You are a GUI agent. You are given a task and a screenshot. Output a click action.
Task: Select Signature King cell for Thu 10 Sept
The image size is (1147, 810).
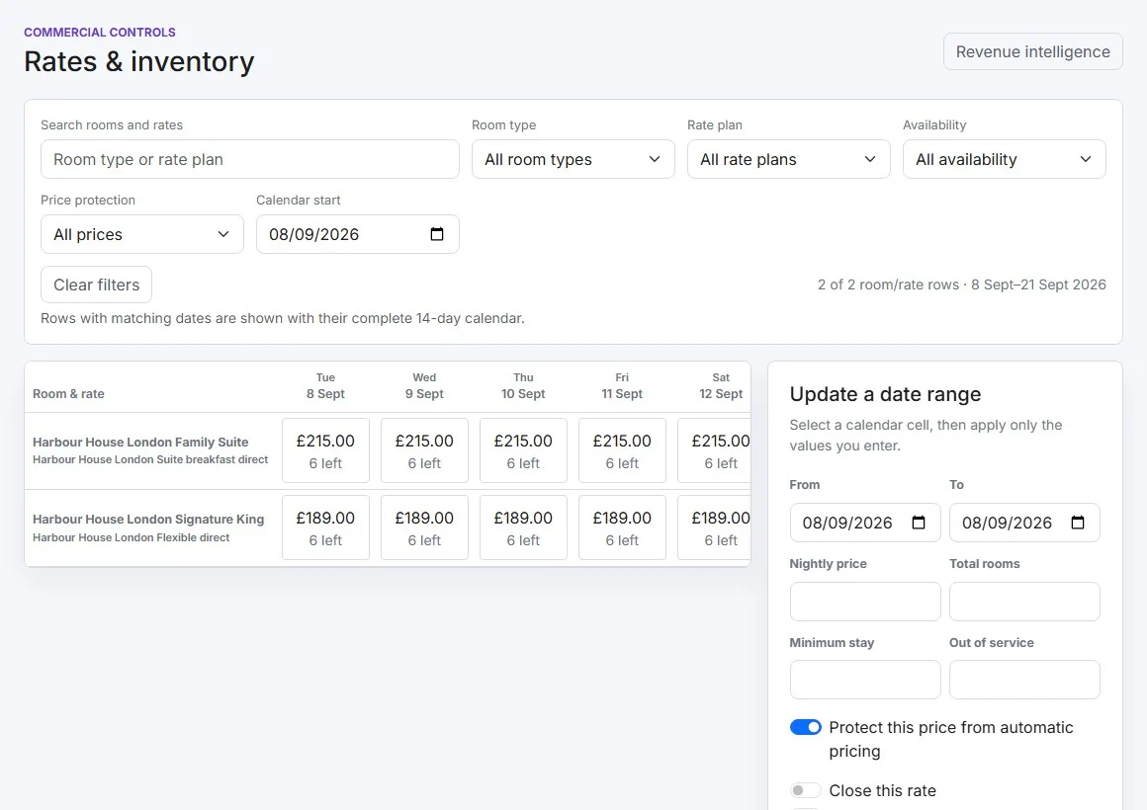point(523,527)
